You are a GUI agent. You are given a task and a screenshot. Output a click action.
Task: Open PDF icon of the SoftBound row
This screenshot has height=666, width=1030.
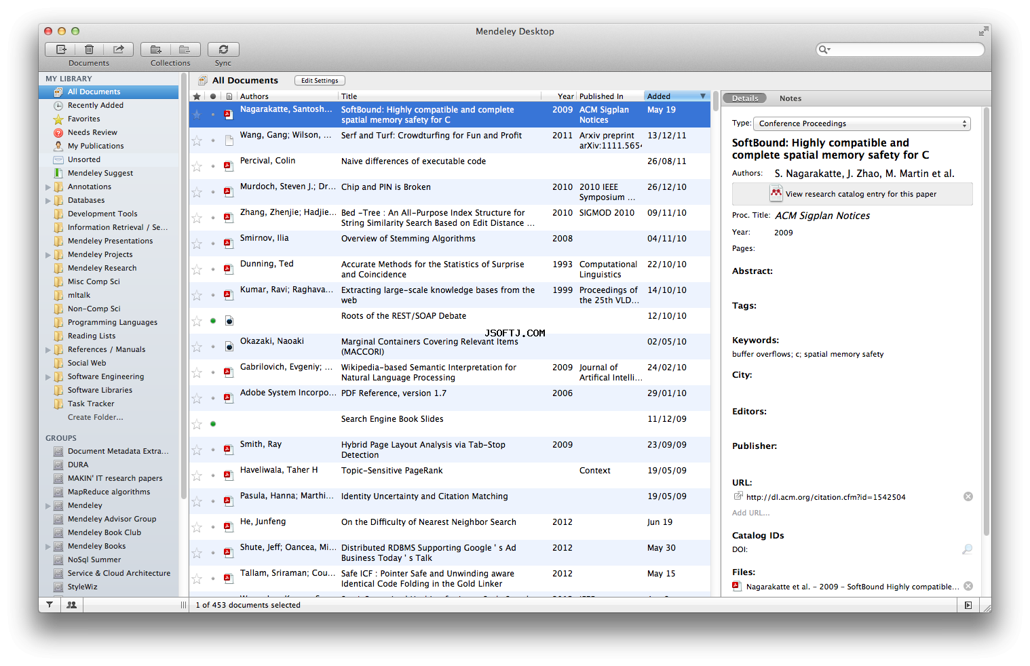(x=229, y=115)
